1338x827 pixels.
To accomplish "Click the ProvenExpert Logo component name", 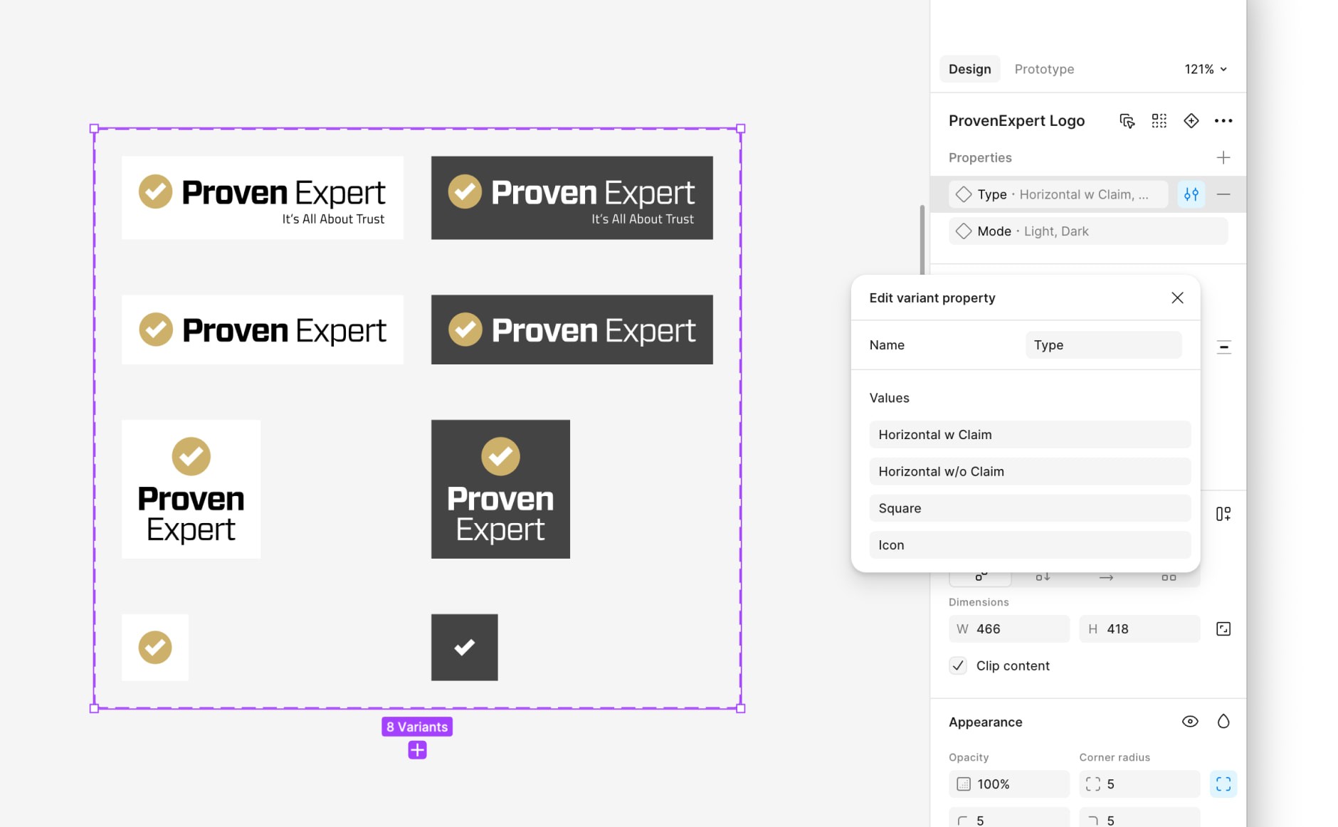I will [1016, 121].
